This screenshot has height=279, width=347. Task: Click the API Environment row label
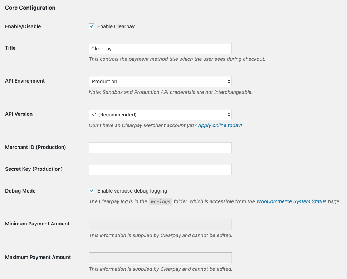pos(25,81)
